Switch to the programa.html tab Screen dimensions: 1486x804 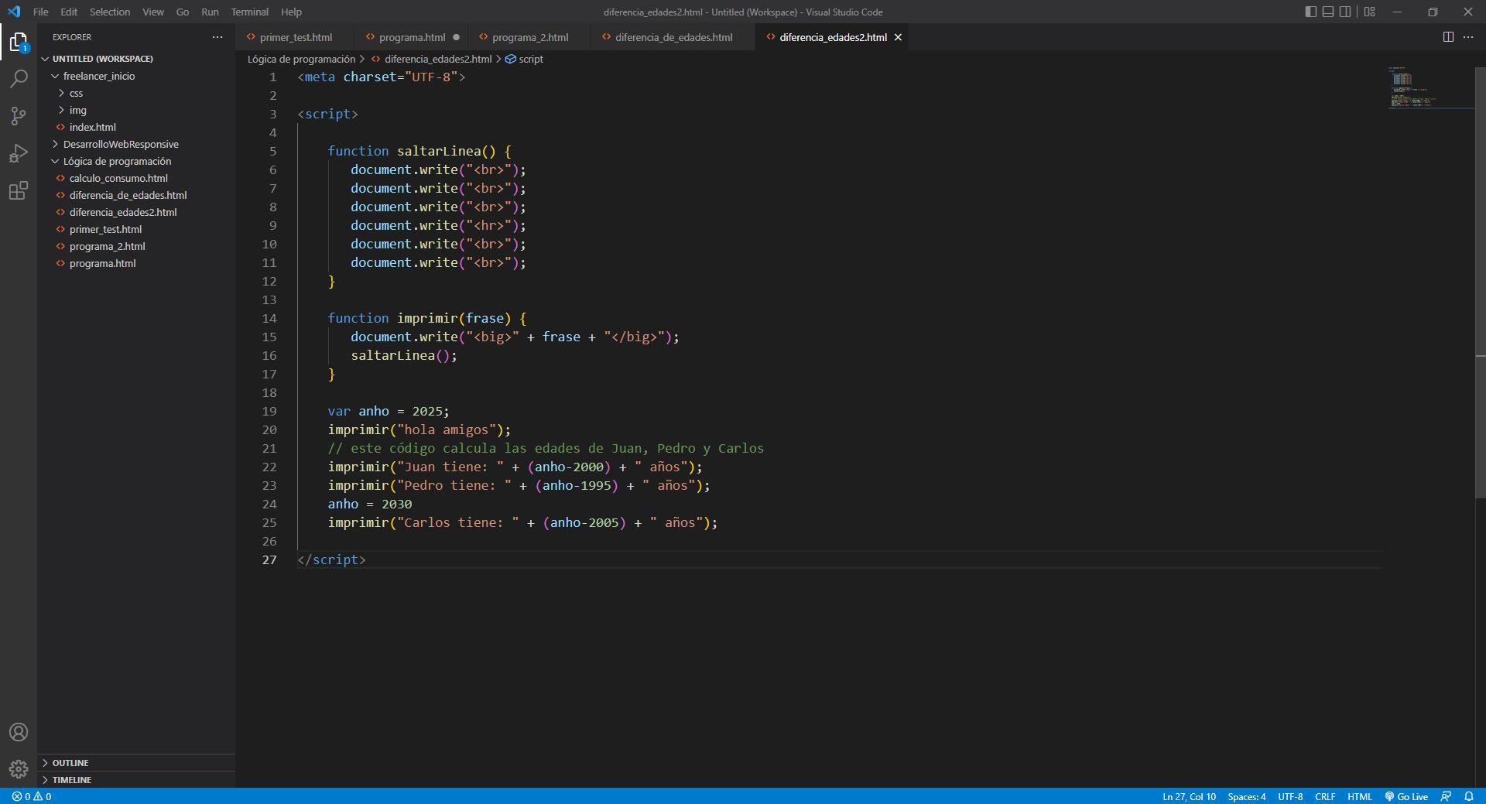412,37
